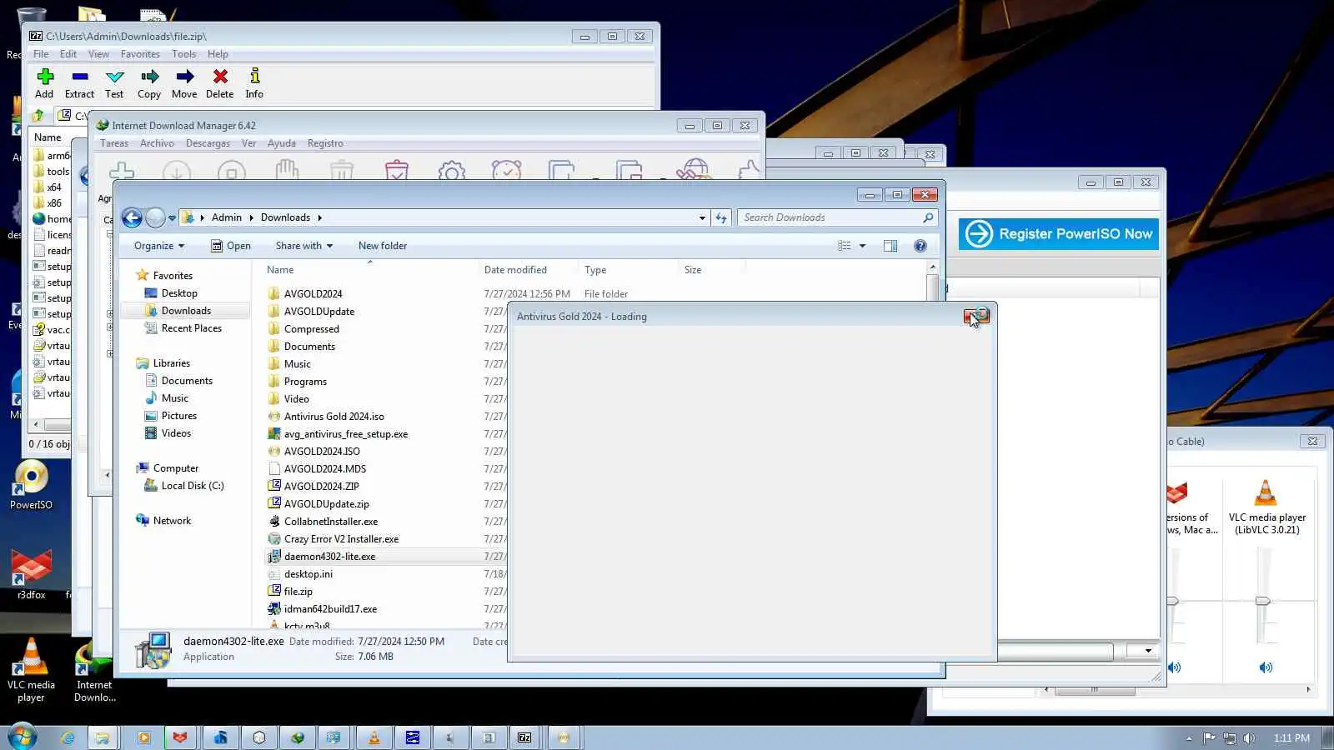Click the Add button in 7-Zip toolbar

(x=44, y=83)
